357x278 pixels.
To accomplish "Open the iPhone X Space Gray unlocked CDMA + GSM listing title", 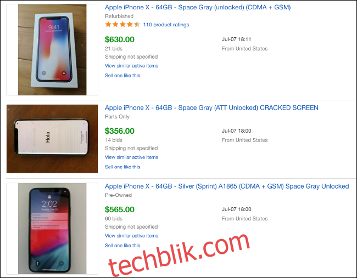I will tap(198, 8).
